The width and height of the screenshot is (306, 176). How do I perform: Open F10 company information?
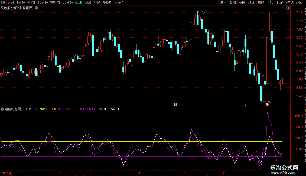coord(271,2)
